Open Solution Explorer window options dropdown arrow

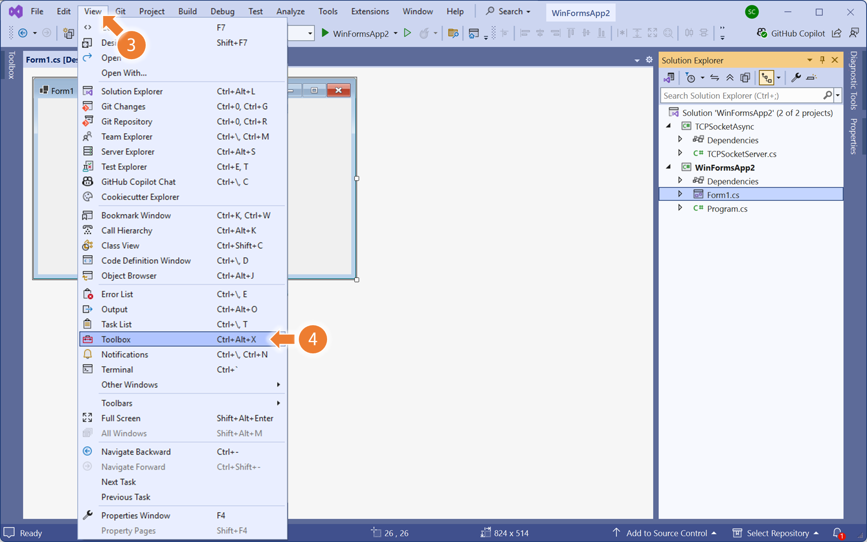809,60
